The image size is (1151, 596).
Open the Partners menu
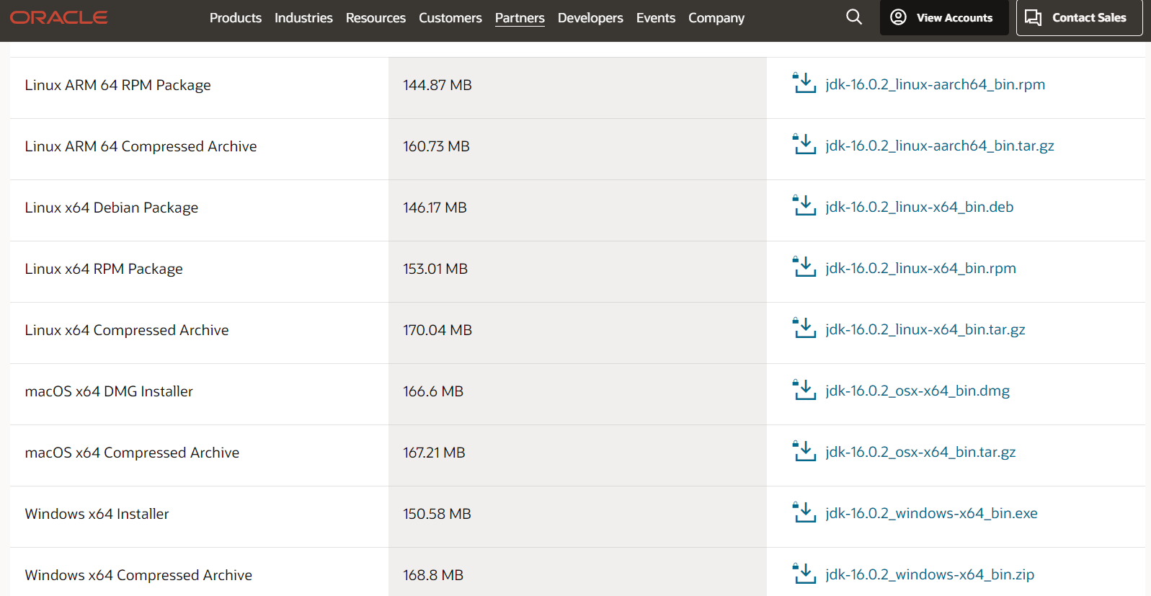click(520, 18)
